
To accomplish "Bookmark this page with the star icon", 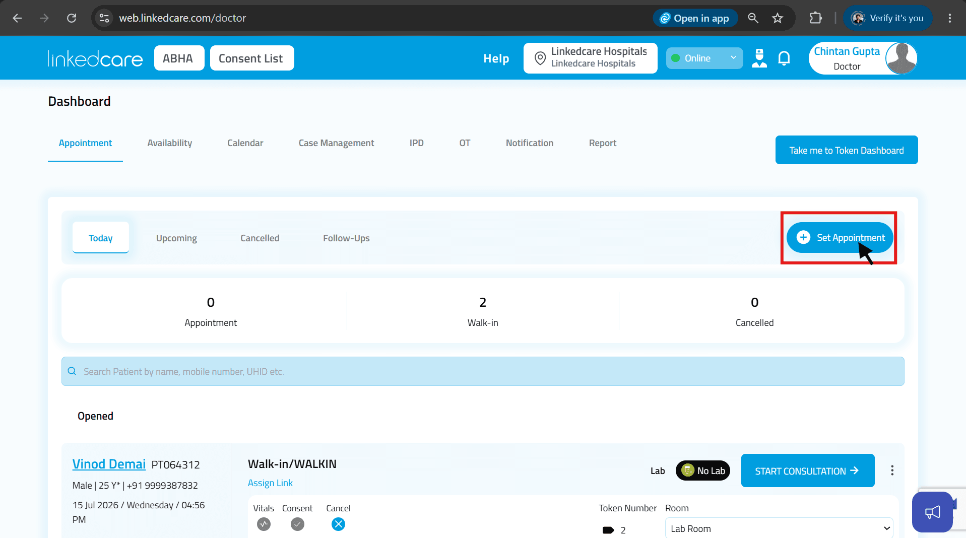I will [x=778, y=18].
